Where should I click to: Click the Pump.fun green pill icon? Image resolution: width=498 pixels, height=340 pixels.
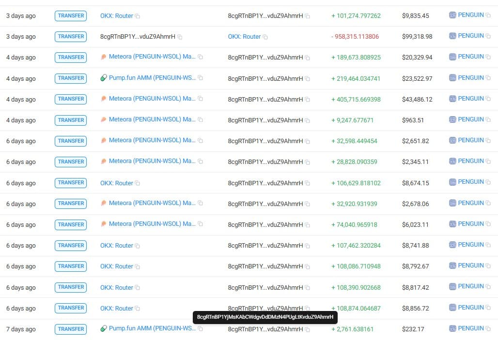pyautogui.click(x=104, y=78)
